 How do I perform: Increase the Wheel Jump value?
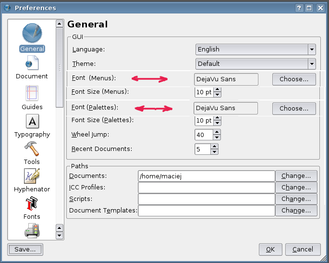click(217, 132)
